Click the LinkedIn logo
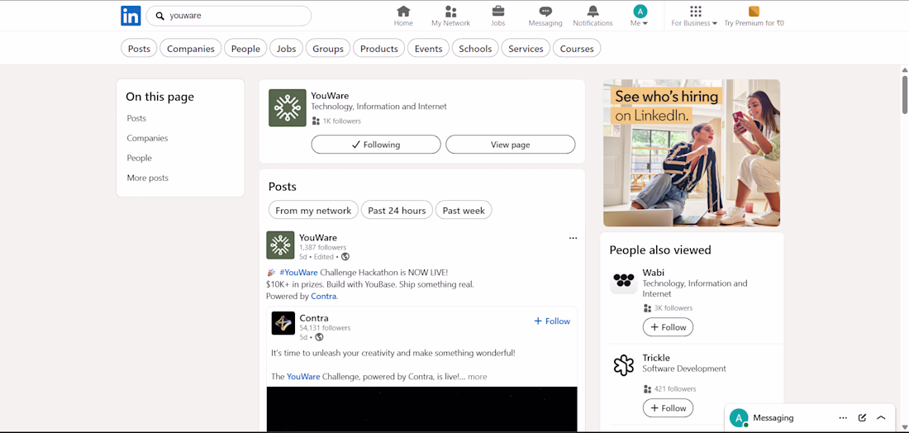The image size is (909, 433). coord(131,16)
